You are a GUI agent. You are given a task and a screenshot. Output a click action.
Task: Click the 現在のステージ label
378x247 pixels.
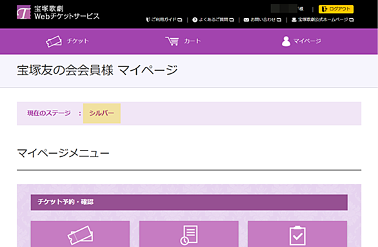[x=49, y=113]
